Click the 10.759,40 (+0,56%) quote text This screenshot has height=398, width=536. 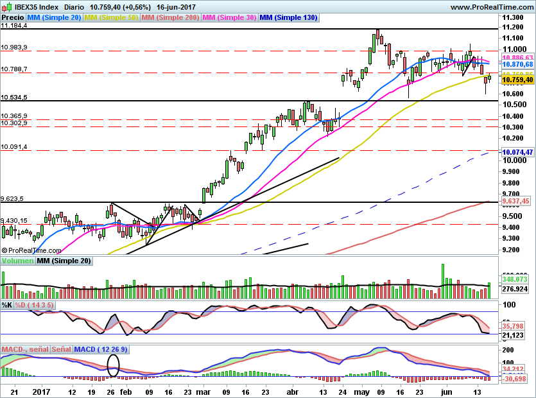click(120, 7)
